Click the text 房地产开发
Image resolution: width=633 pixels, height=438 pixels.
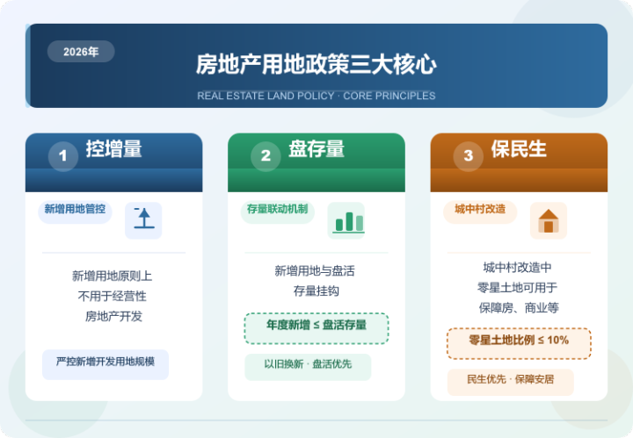pos(113,317)
